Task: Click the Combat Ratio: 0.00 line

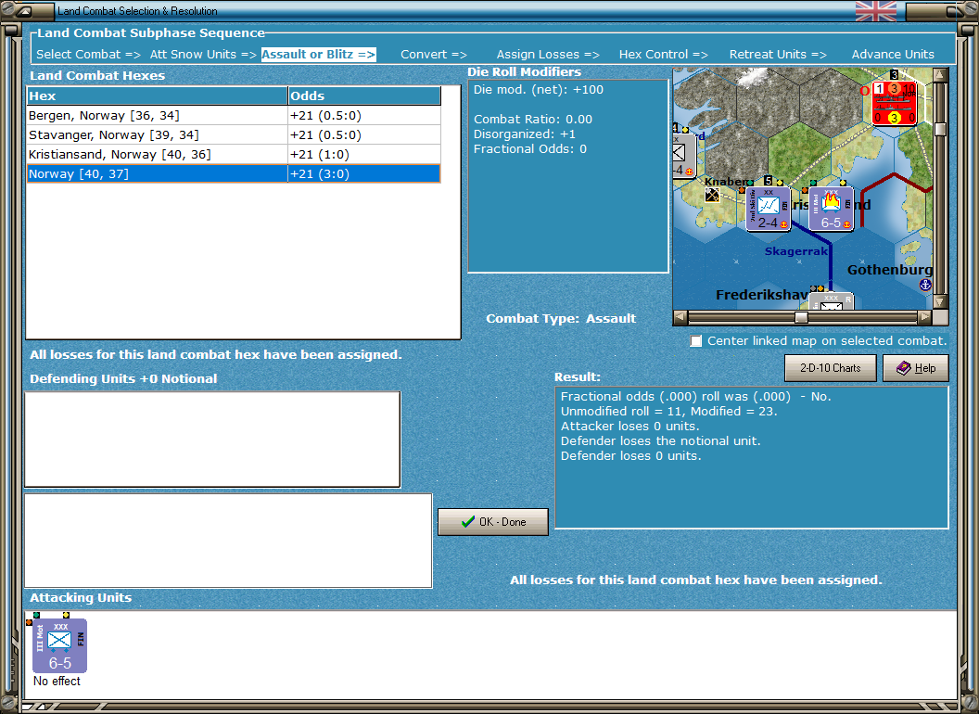Action: (532, 119)
